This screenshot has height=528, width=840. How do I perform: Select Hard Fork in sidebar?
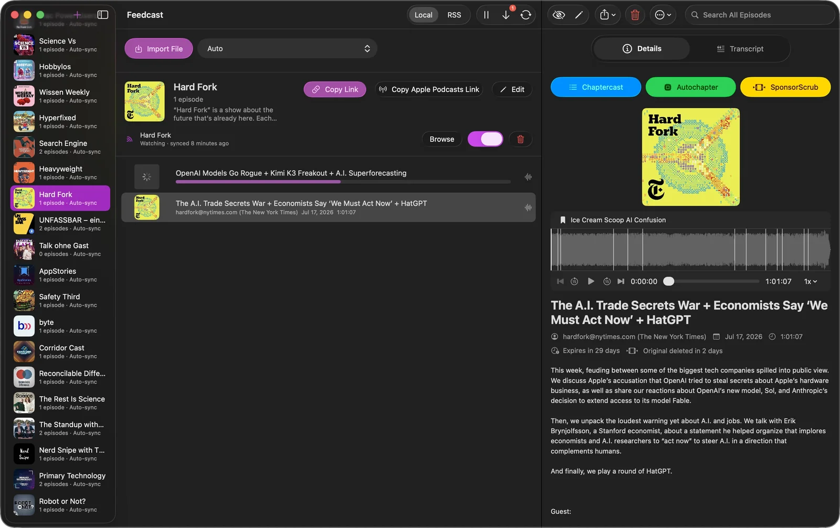tap(60, 198)
